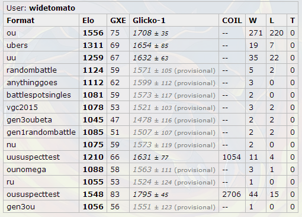
Task: Click the ou wins count 271
Action: [256, 33]
